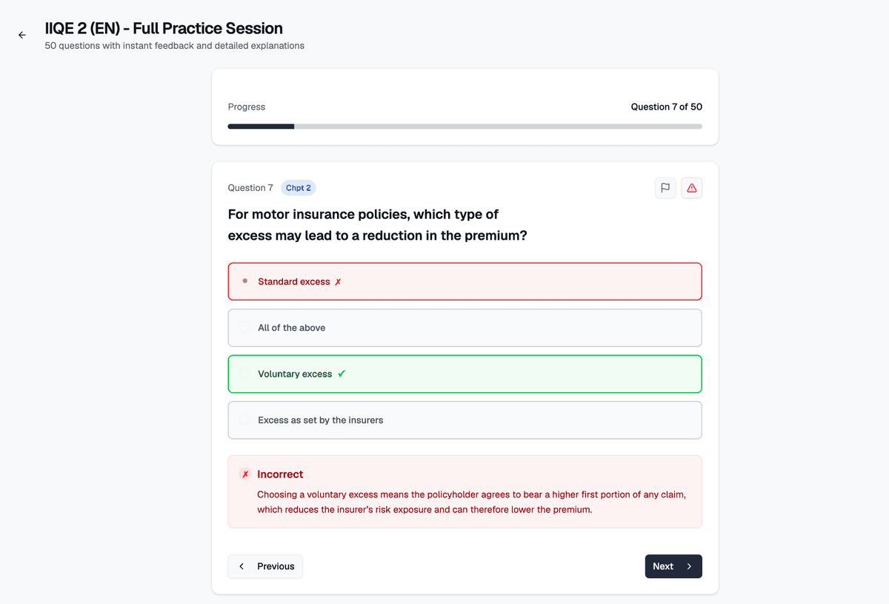Click the red cross beside Standard excess

click(338, 281)
